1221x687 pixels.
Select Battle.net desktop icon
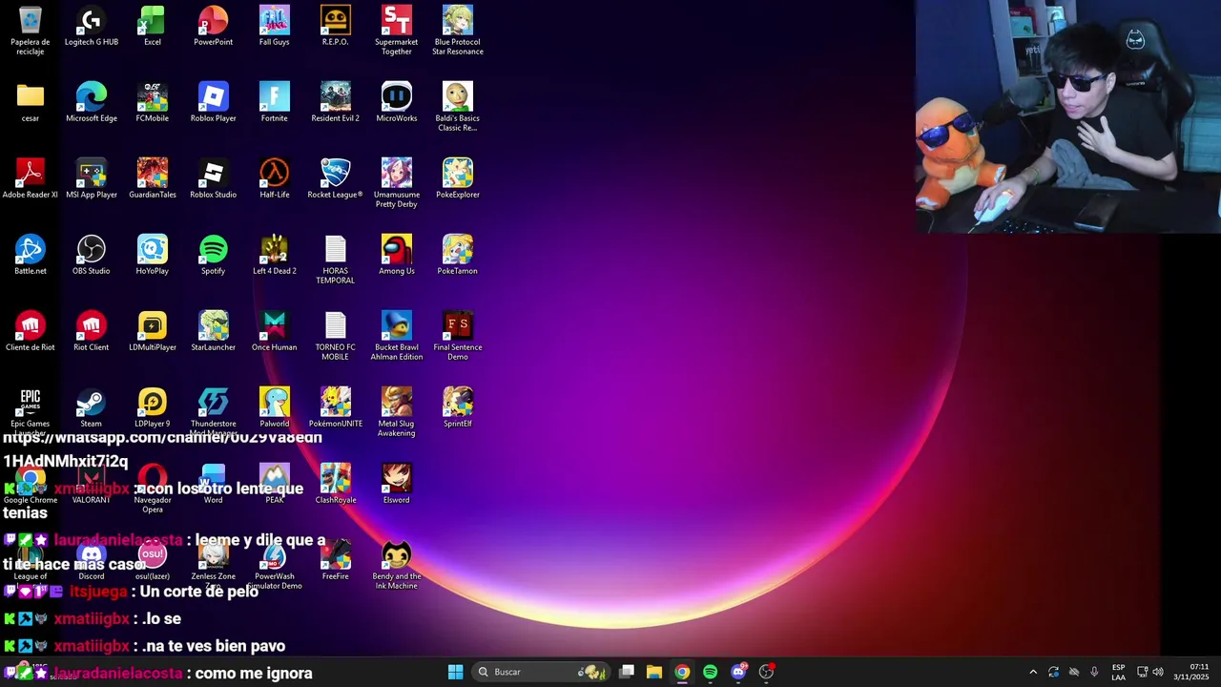point(31,256)
